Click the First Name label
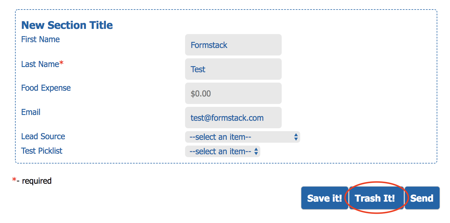Screen dimensions: 450x223 click(40, 39)
